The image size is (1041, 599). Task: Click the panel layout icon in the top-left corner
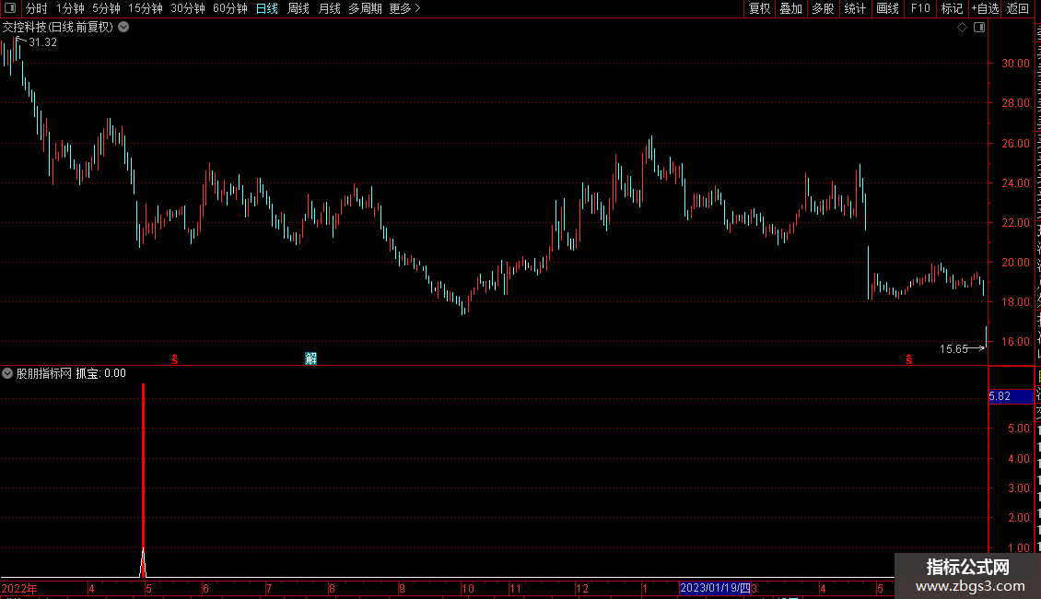pos(10,8)
